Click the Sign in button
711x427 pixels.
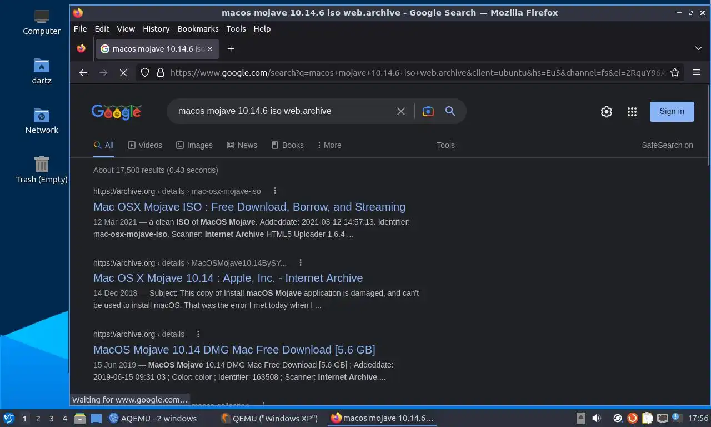(672, 111)
